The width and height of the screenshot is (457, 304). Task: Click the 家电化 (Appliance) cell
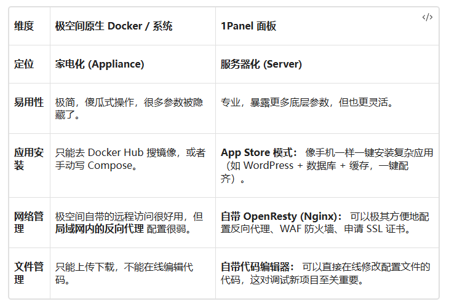pos(100,64)
